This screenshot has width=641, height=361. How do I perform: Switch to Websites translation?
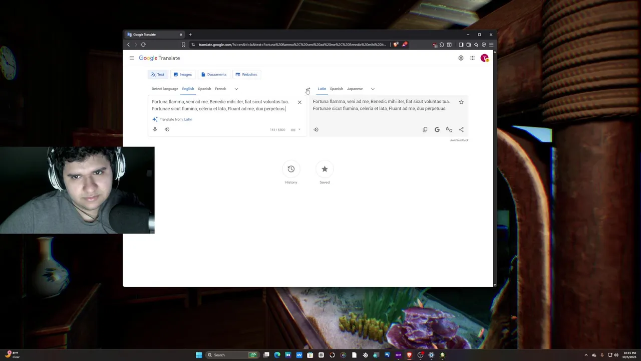click(246, 74)
